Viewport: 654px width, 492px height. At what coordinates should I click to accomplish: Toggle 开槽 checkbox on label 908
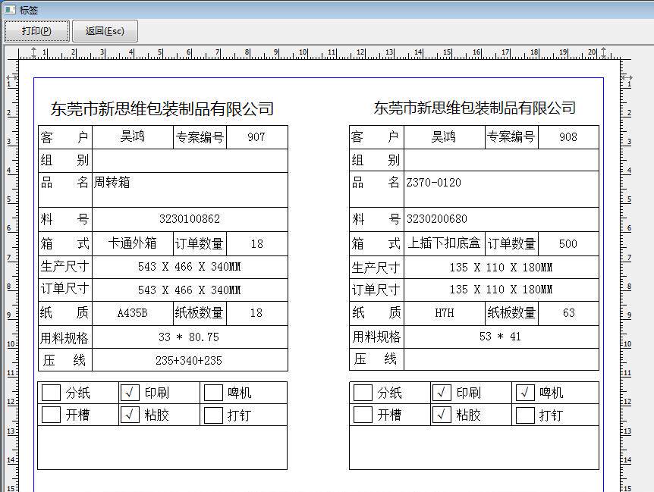[x=363, y=415]
